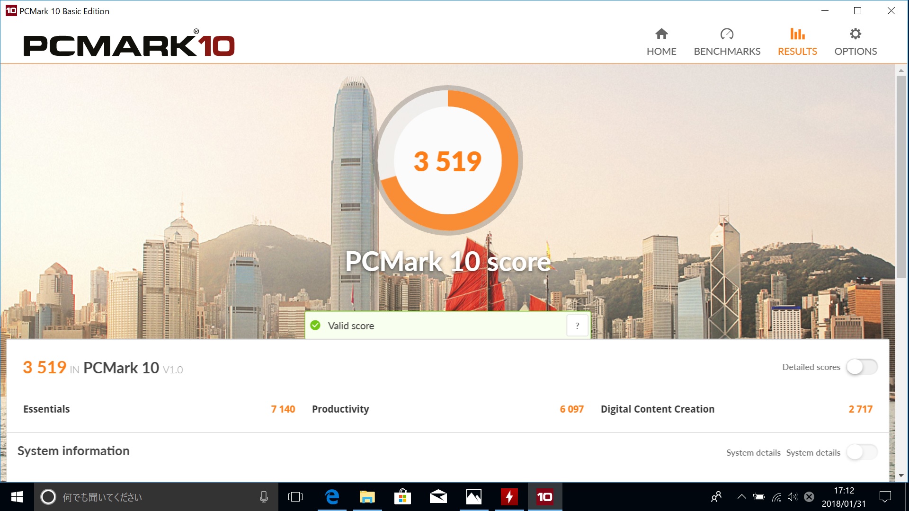This screenshot has height=511, width=909.
Task: Click the green Valid score checkmark icon
Action: tap(315, 326)
